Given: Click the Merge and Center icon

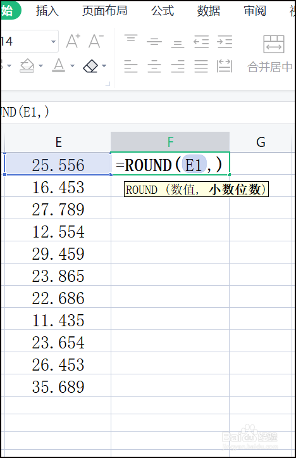Looking at the screenshot, I should point(274,44).
